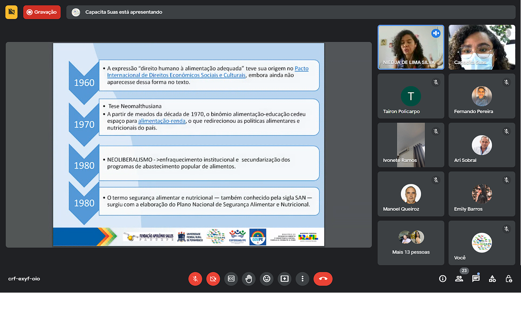This screenshot has width=521, height=325.
Task: Click the yellow icon beside Gravação
Action: tap(11, 12)
